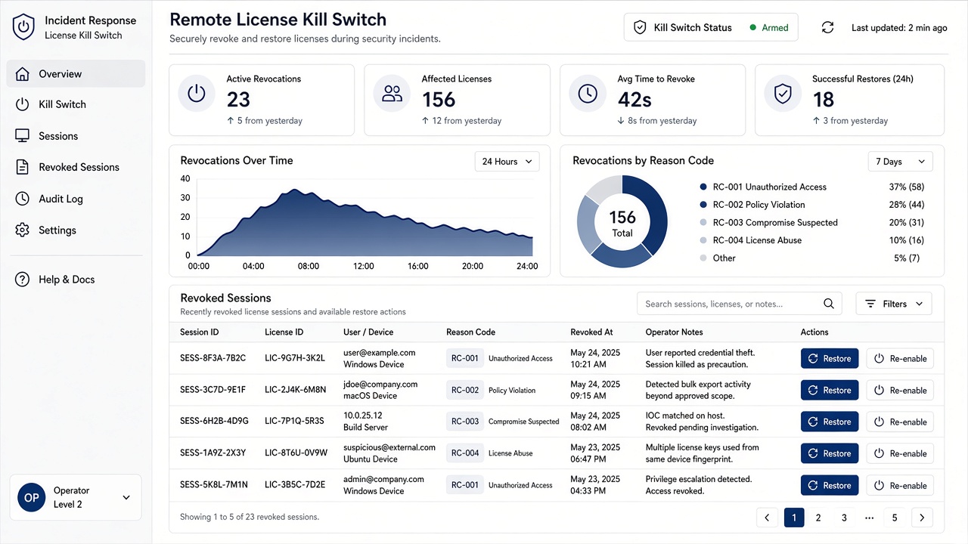
Task: Click the Revoked At column header
Action: click(591, 332)
